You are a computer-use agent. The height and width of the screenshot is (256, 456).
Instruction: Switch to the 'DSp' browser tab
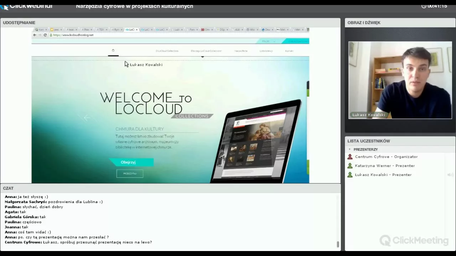point(223,30)
